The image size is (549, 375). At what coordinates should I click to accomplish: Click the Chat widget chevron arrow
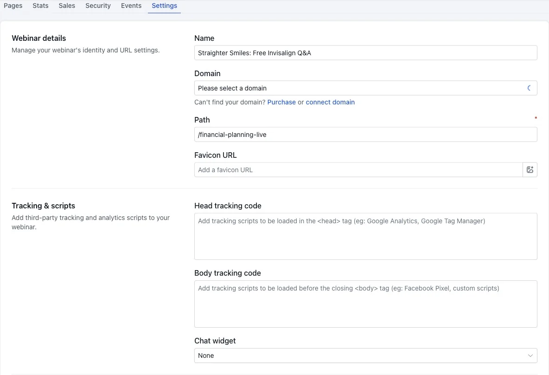[530, 356]
